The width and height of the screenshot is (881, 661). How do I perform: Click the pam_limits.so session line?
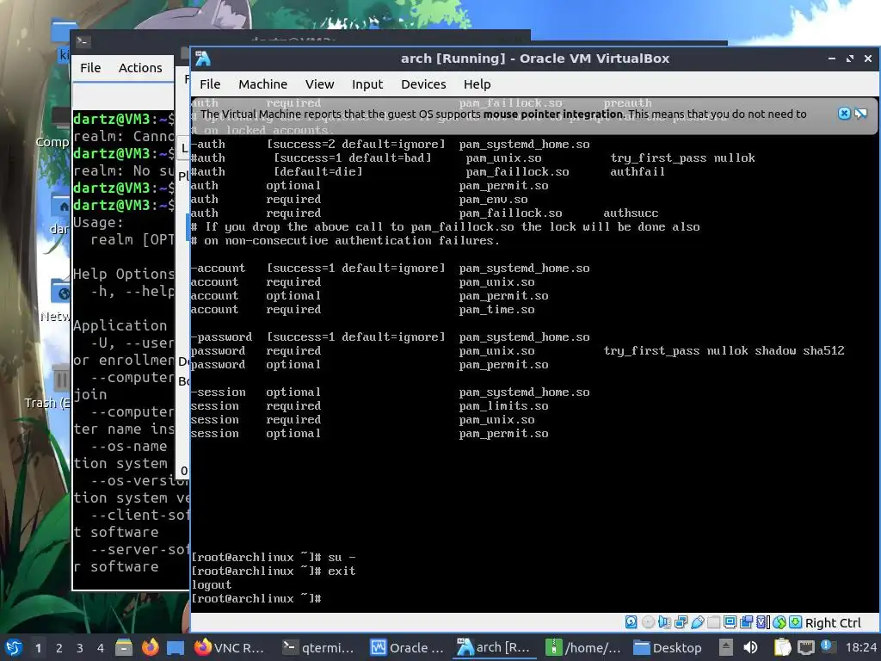pyautogui.click(x=369, y=406)
